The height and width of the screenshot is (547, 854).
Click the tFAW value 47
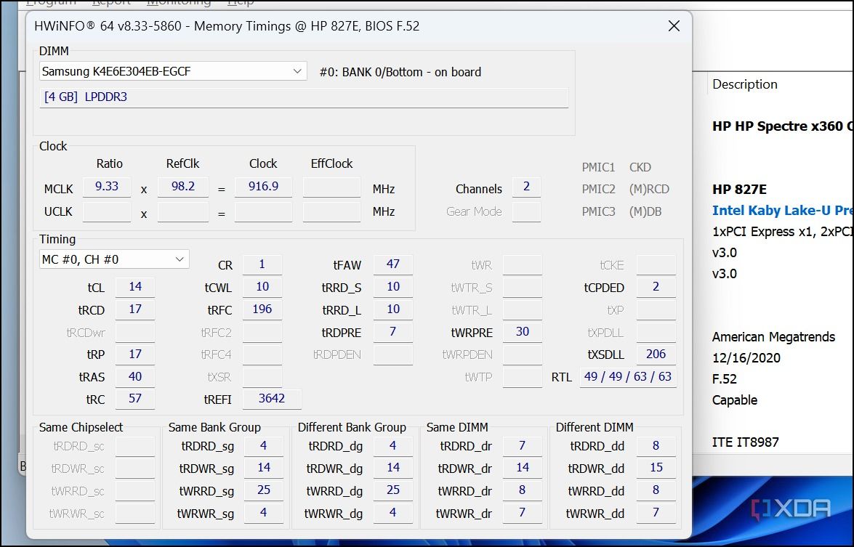pos(392,264)
